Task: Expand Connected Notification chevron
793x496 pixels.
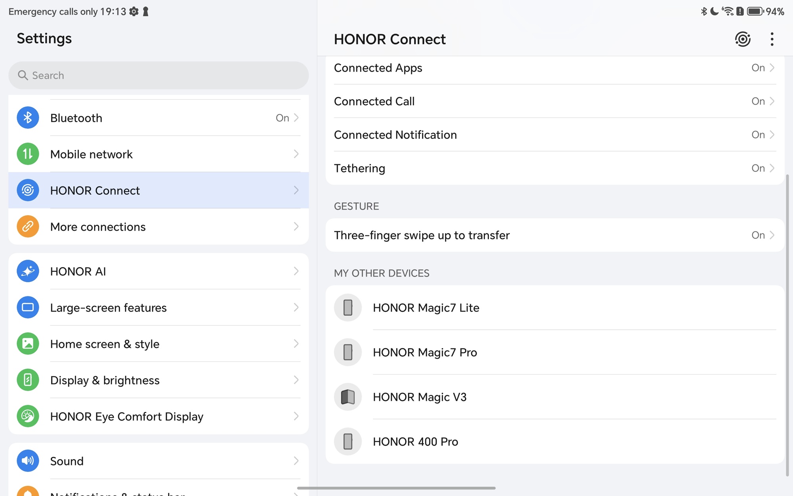Action: [x=772, y=135]
